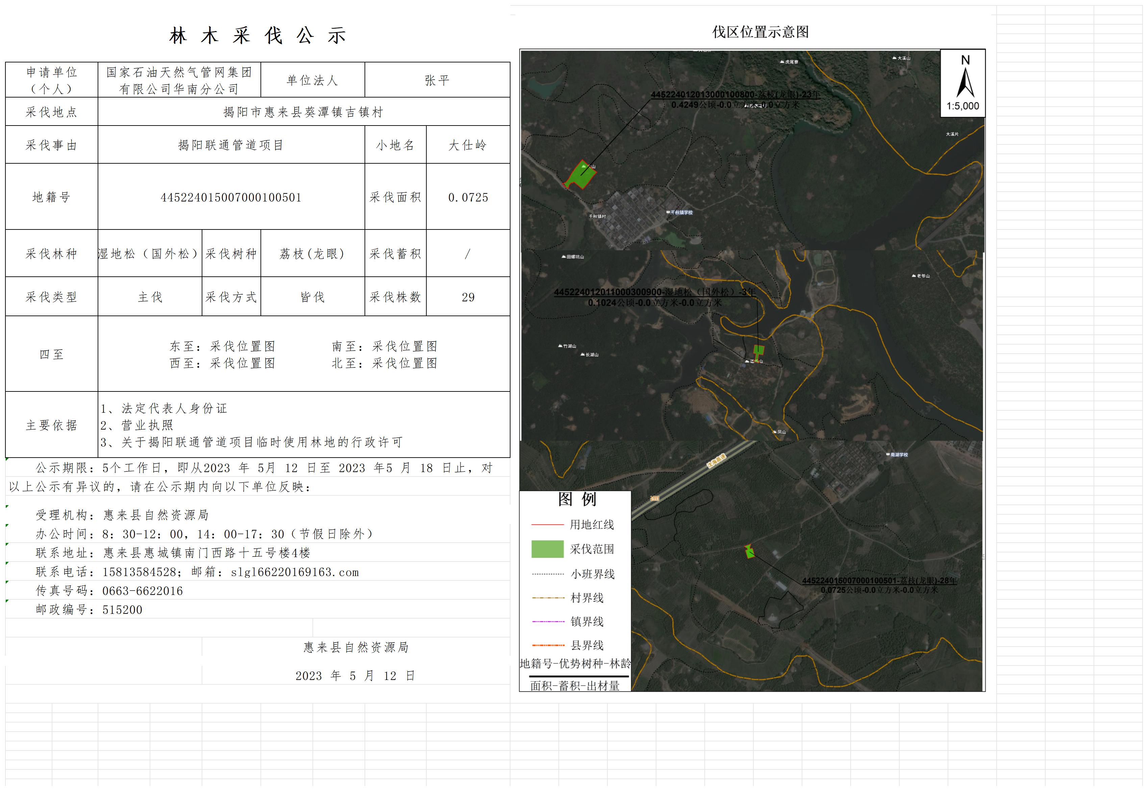Click the red 用地红线 legend line
The width and height of the screenshot is (1148, 791).
547,524
